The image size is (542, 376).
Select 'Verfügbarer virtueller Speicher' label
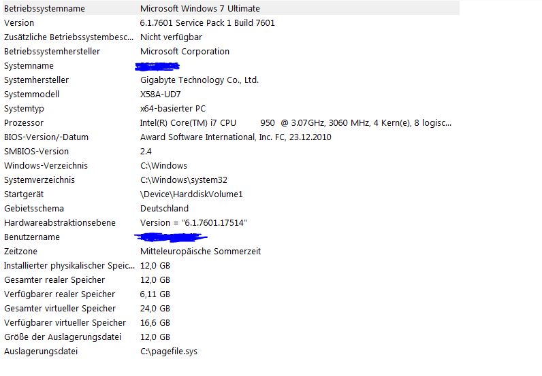[65, 323]
